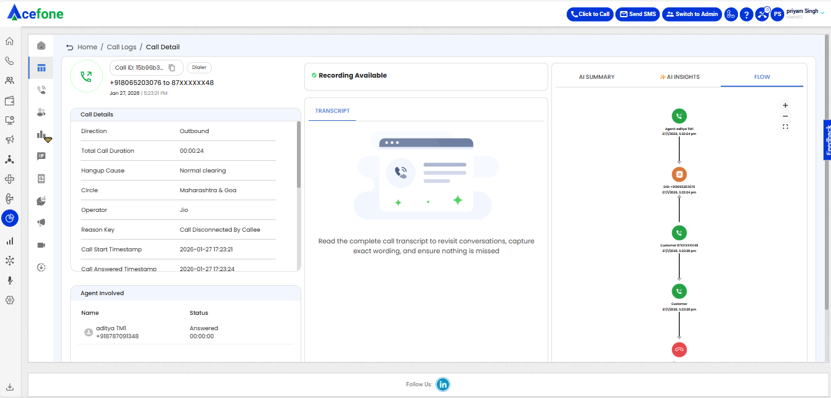Click the 00:00:24 total call duration value
831x398 pixels.
[x=192, y=151]
